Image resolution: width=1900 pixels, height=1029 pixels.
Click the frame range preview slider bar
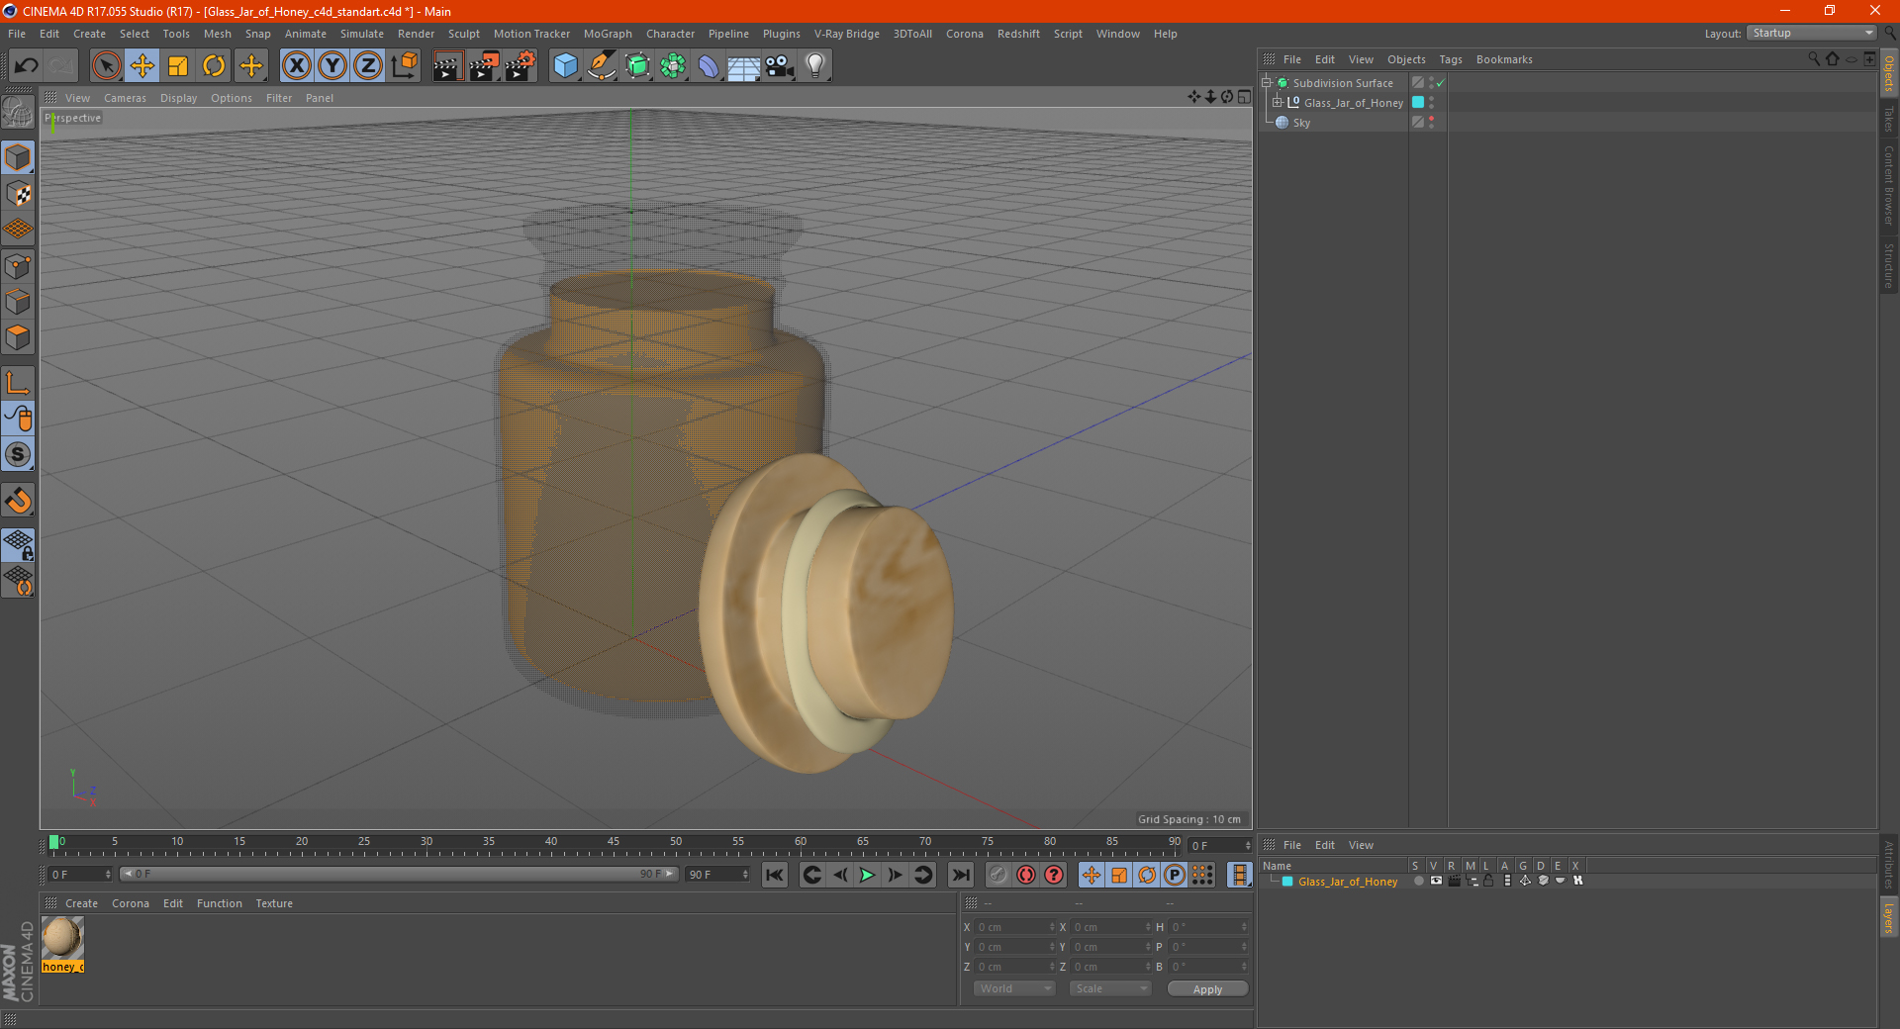[399, 874]
